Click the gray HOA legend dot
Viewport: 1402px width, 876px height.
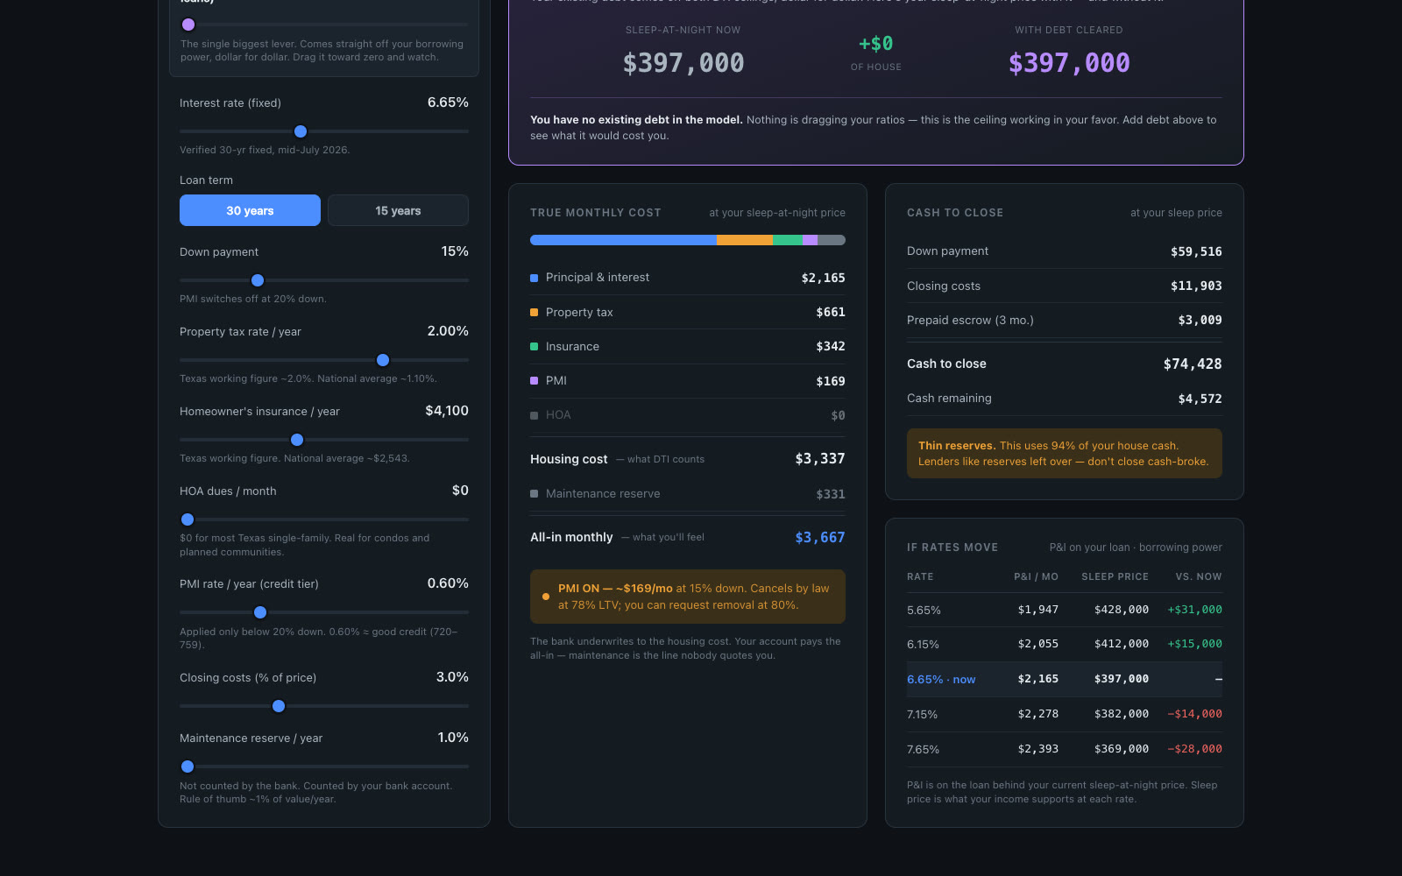pos(535,415)
